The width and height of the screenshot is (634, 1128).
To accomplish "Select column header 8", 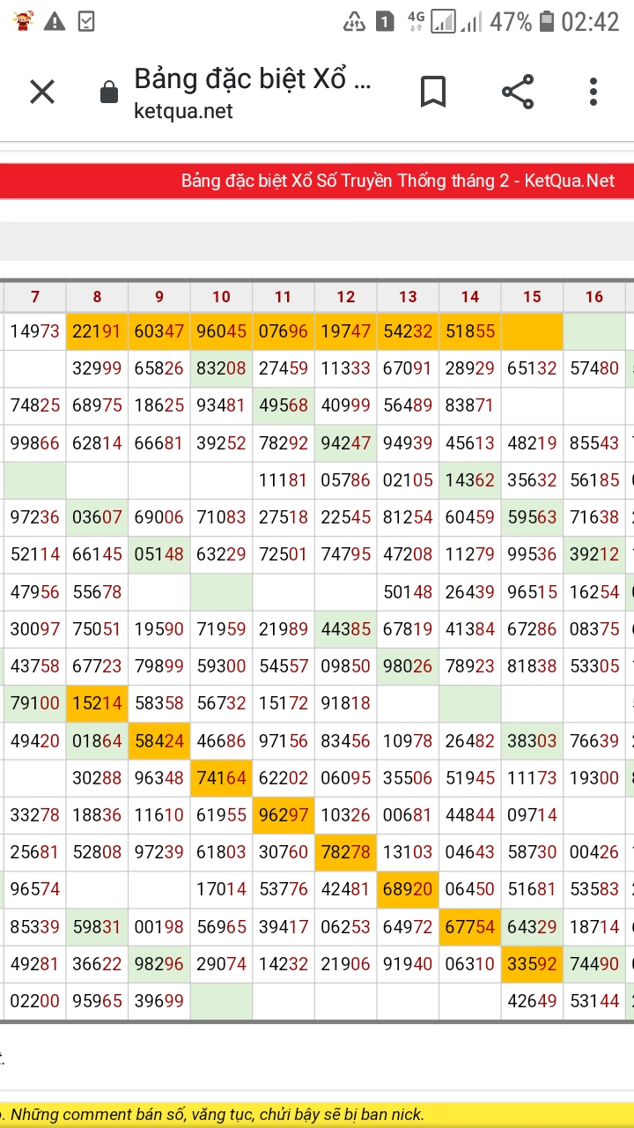I will pyautogui.click(x=97, y=297).
